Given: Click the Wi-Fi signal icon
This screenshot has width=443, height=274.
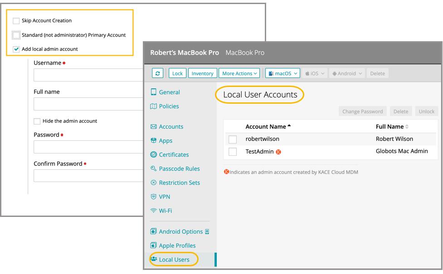Looking at the screenshot, I should [154, 211].
